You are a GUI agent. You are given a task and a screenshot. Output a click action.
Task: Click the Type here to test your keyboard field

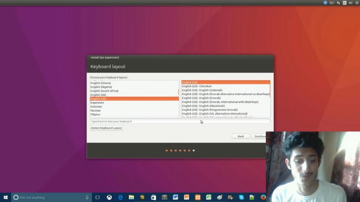tap(180, 121)
